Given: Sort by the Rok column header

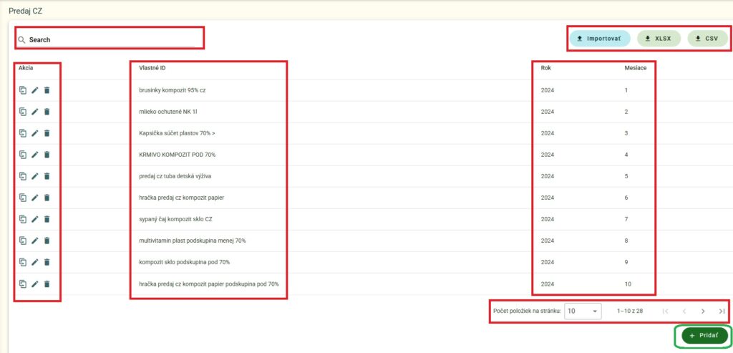Looking at the screenshot, I should click(x=546, y=68).
